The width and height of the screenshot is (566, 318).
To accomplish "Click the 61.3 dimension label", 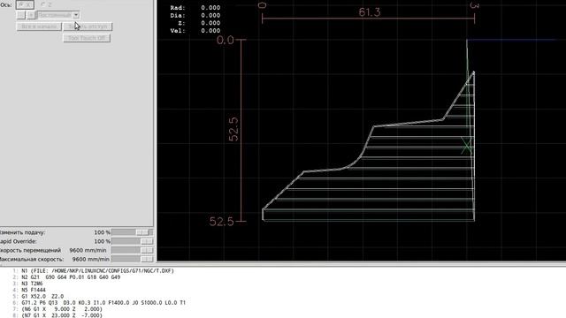I will pos(370,12).
